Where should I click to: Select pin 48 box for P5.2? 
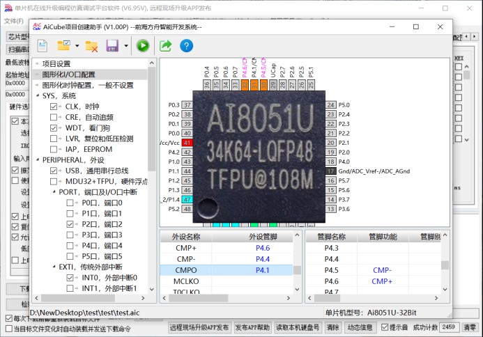click(x=187, y=209)
